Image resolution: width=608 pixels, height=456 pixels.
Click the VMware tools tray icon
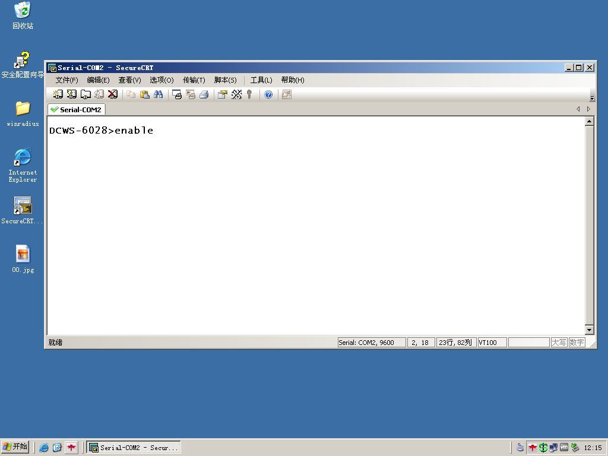coord(564,448)
